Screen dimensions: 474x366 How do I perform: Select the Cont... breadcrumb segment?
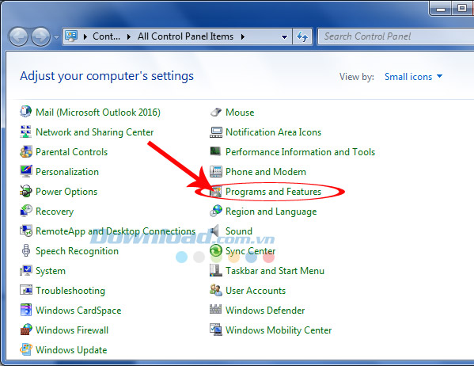point(106,36)
